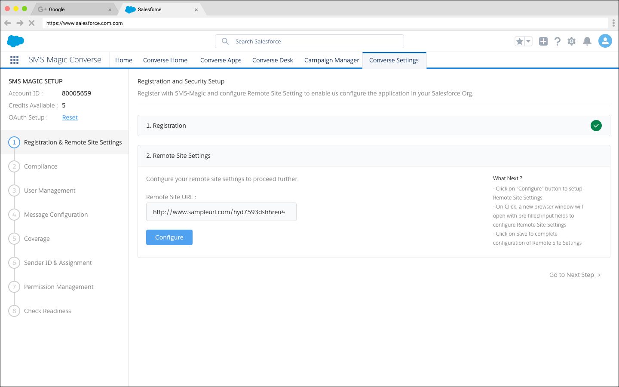
Task: Close the Salesforce browser tab
Action: coord(196,9)
